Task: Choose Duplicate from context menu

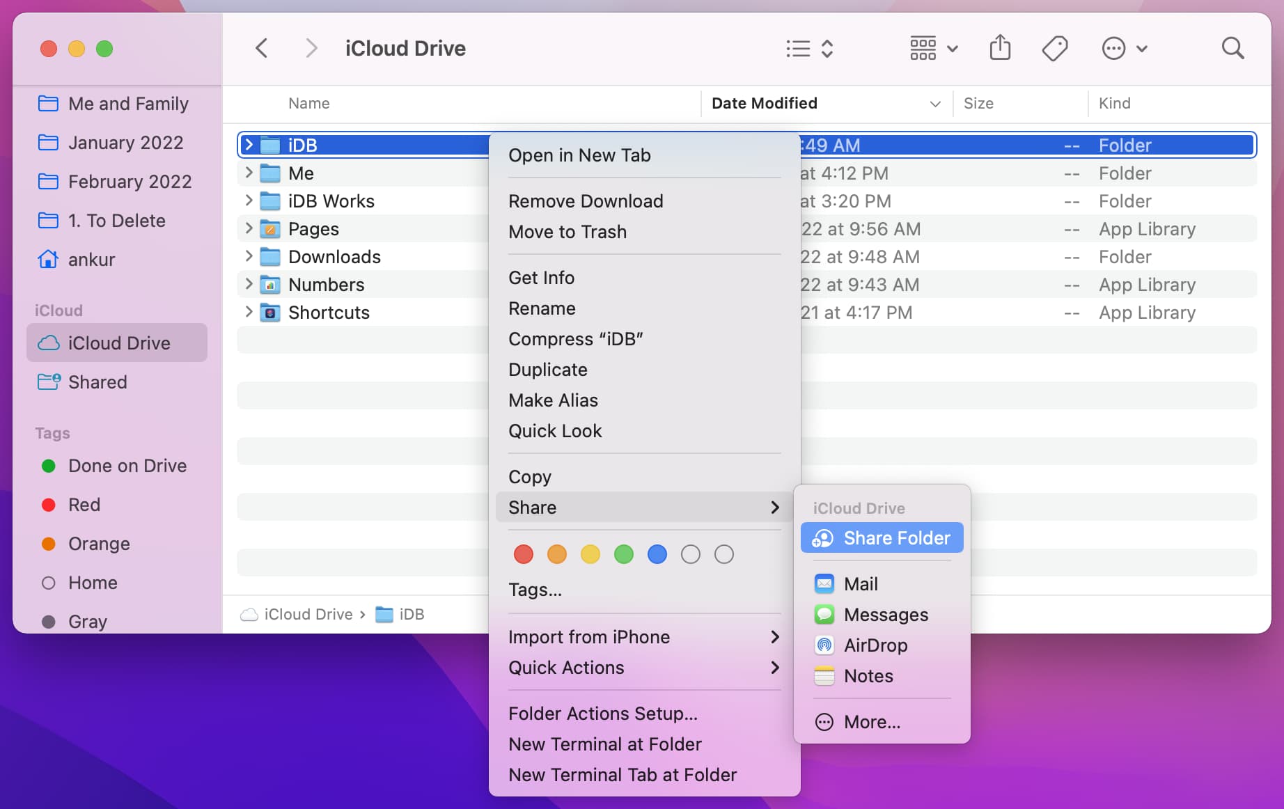Action: [x=645, y=370]
